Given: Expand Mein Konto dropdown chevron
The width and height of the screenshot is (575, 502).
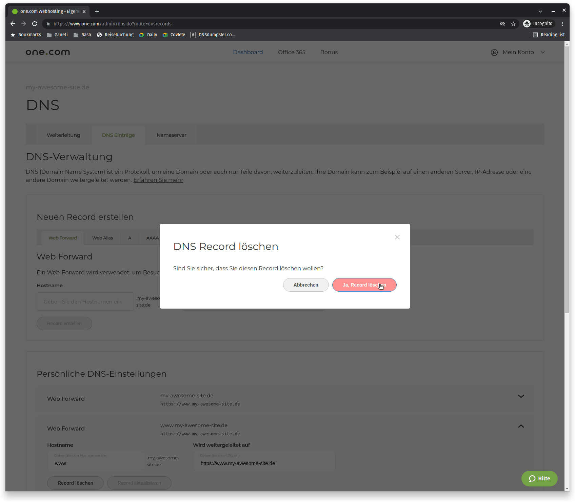Looking at the screenshot, I should pos(543,53).
